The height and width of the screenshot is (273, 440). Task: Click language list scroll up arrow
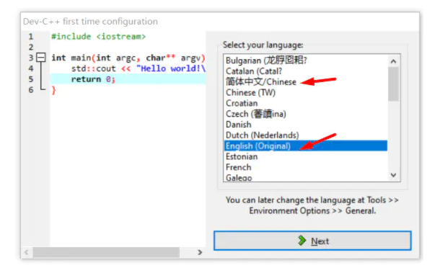pos(393,61)
